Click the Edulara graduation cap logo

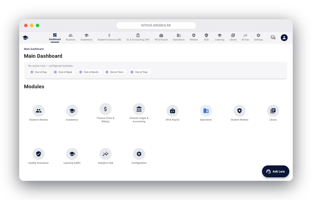[x=25, y=38]
